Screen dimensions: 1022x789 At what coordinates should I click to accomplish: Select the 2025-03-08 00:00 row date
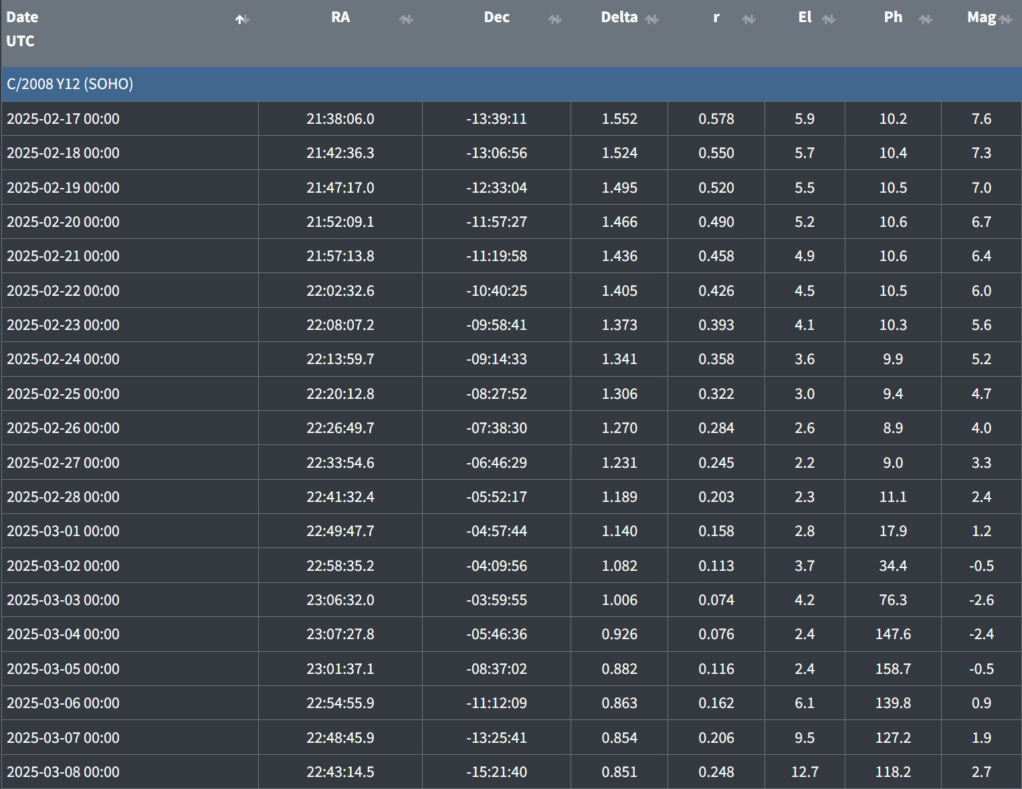[x=64, y=772]
